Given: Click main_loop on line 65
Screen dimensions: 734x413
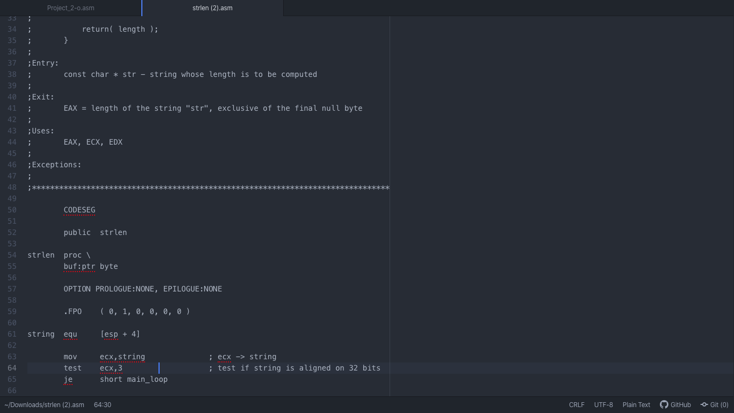Looking at the screenshot, I should point(147,379).
